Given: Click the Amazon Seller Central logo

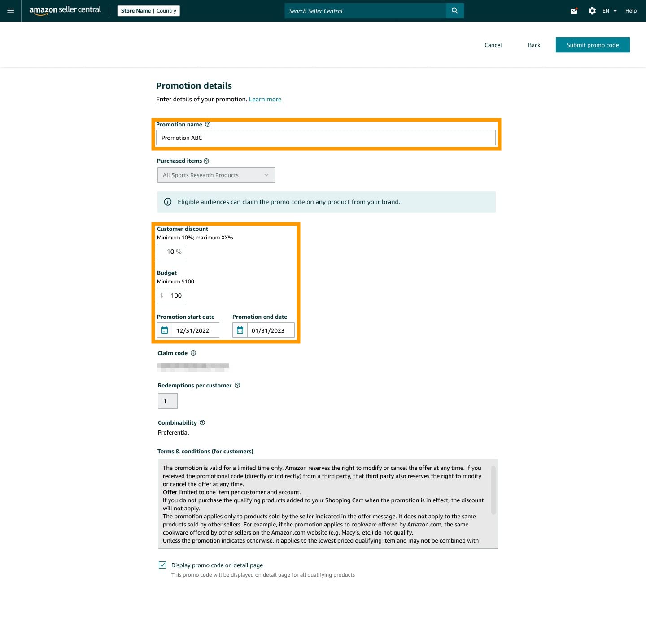Looking at the screenshot, I should (65, 10).
